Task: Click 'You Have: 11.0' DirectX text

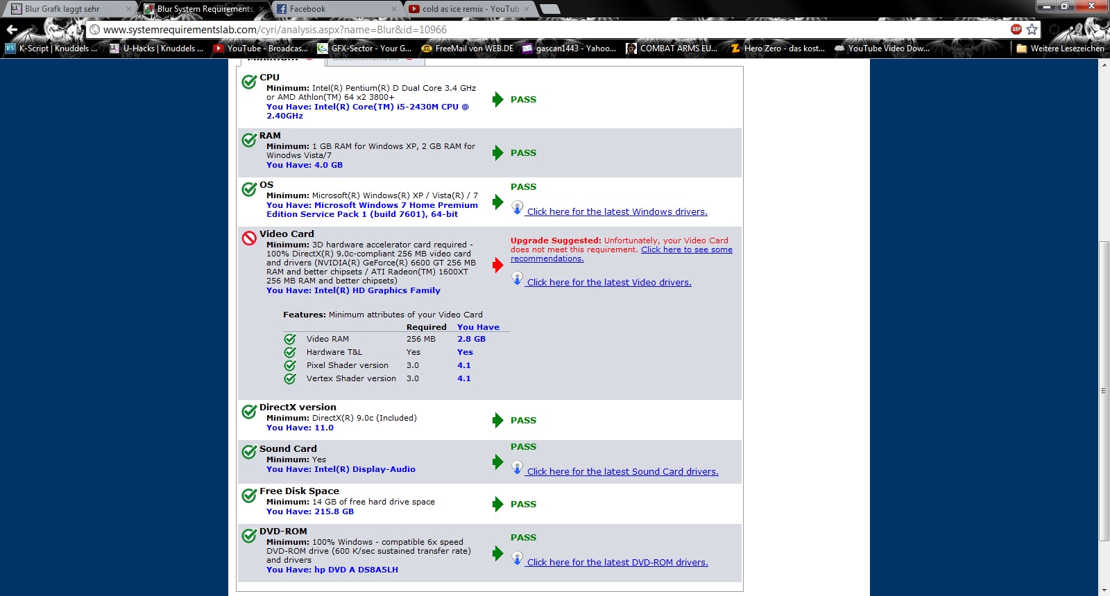Action: 300,428
